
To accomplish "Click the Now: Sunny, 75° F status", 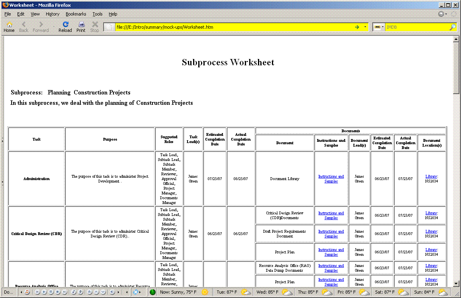I will (x=178, y=292).
